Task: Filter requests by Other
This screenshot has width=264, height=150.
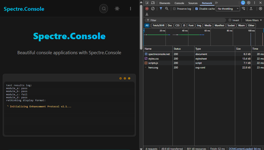Action: point(251,25)
